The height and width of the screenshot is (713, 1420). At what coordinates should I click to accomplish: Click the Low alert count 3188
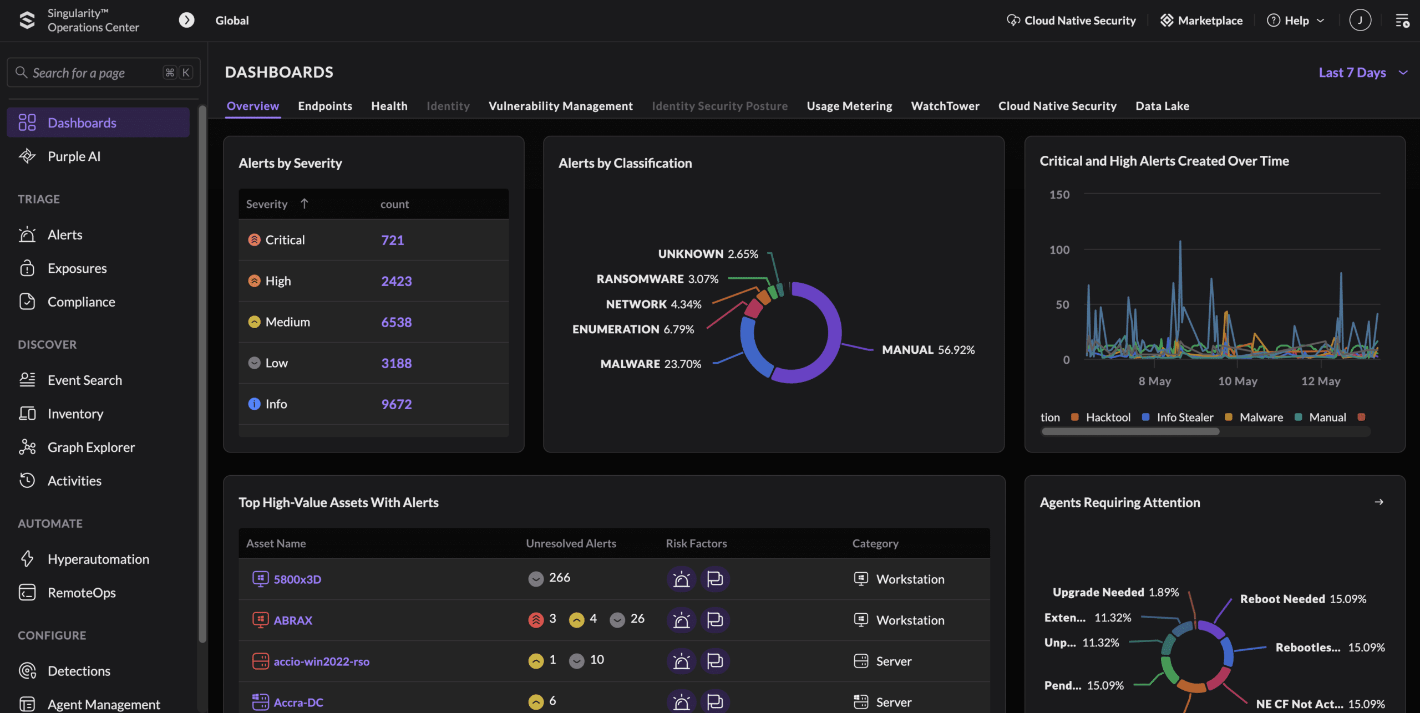(396, 363)
